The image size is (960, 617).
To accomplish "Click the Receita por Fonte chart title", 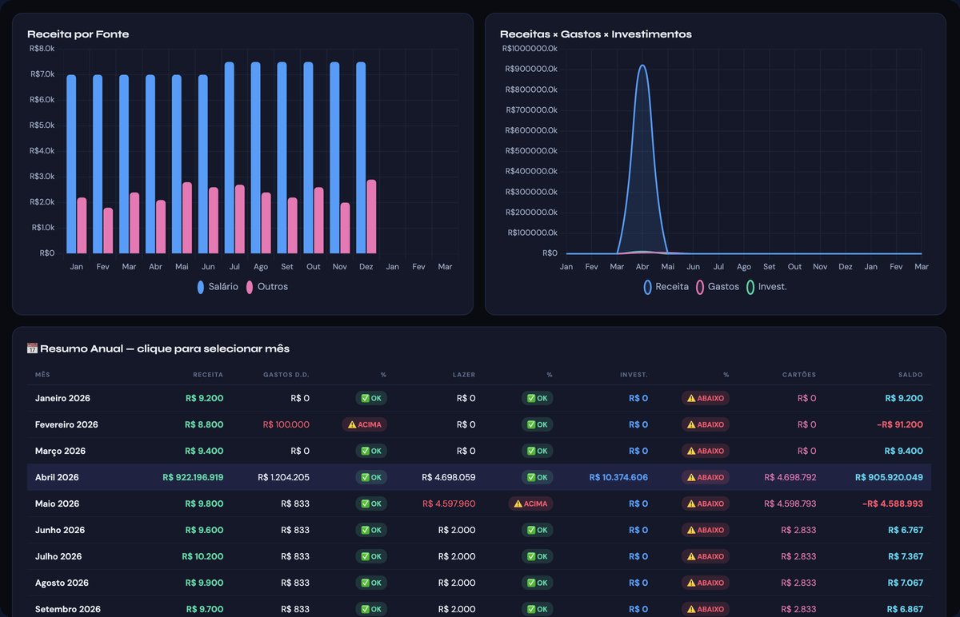I will coord(78,34).
